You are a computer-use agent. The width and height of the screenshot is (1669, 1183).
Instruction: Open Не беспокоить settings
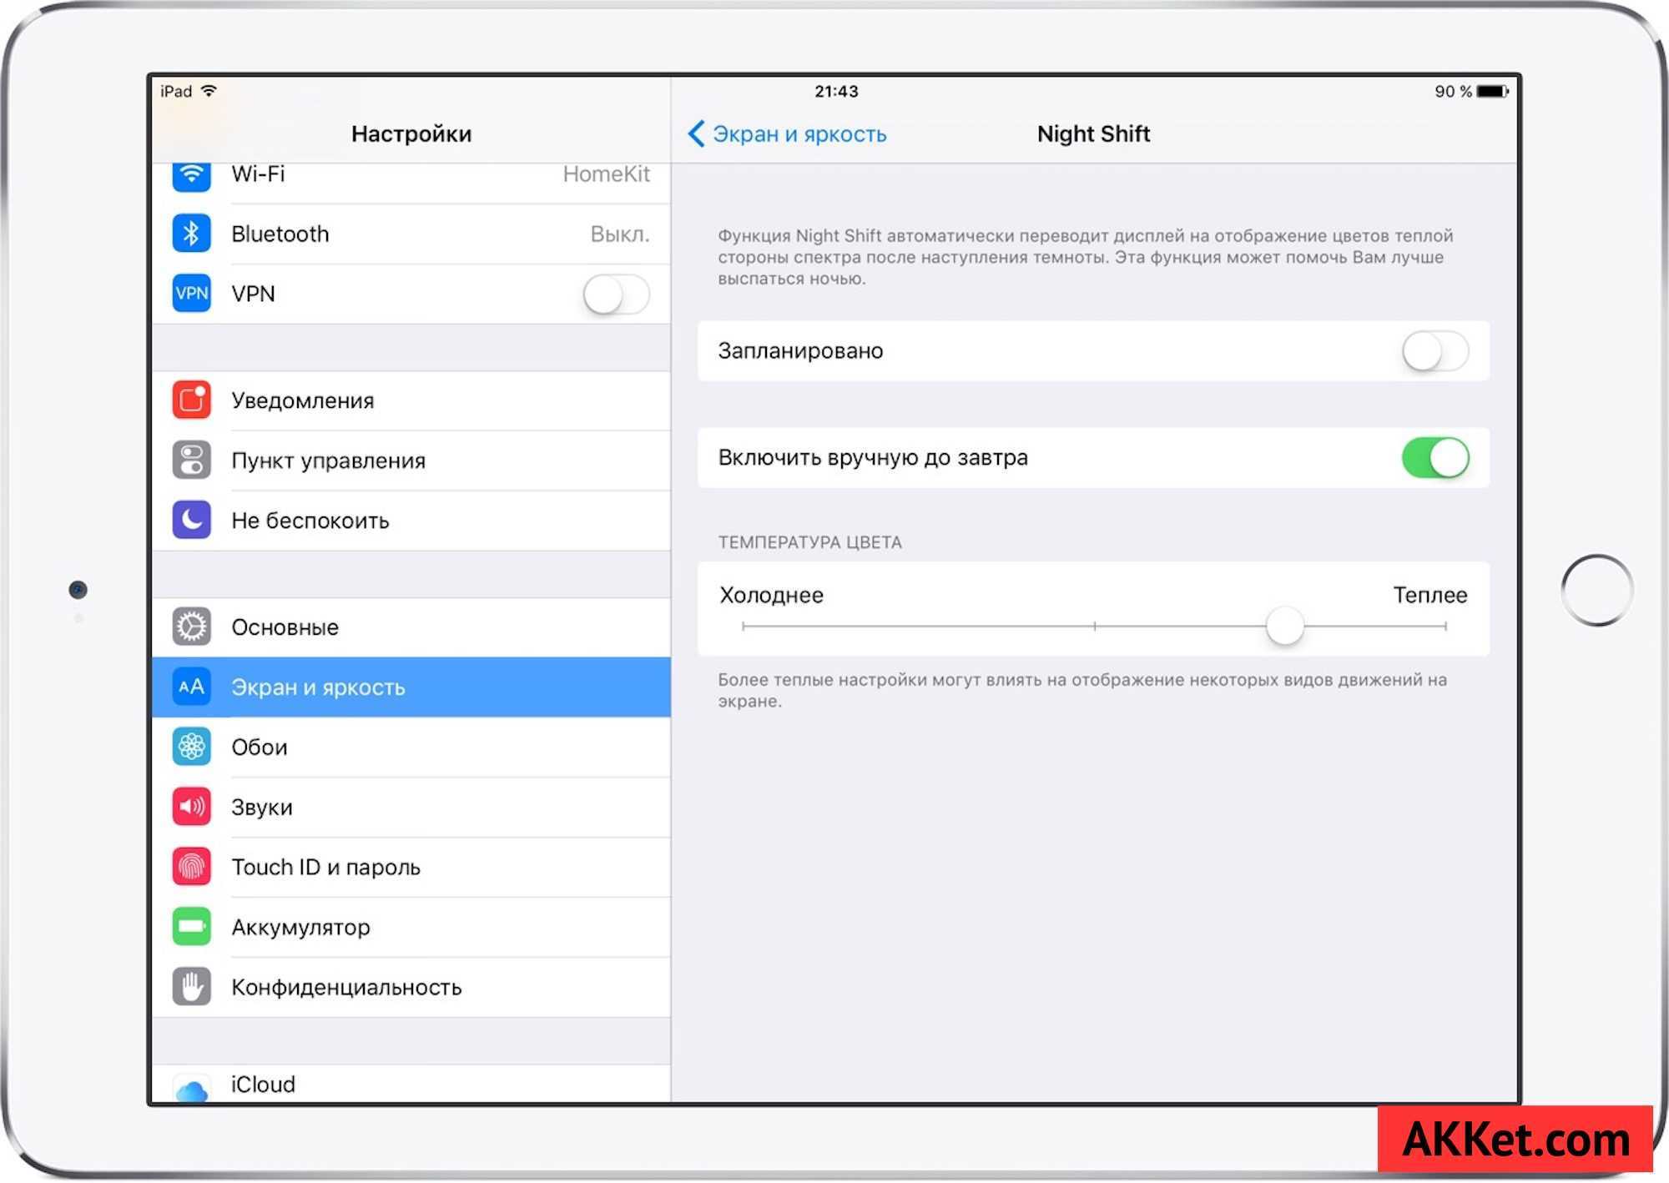click(x=411, y=521)
